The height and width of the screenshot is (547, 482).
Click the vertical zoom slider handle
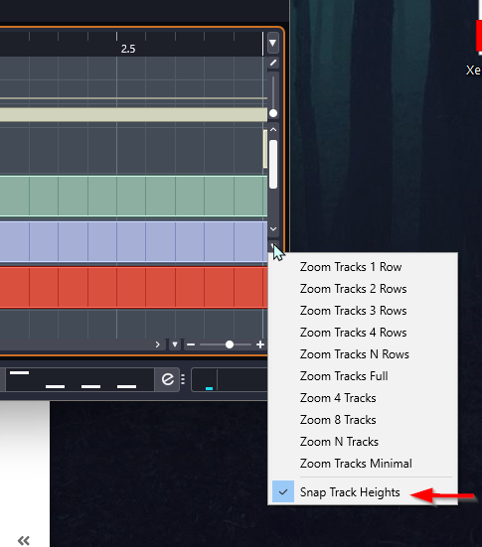click(x=273, y=113)
